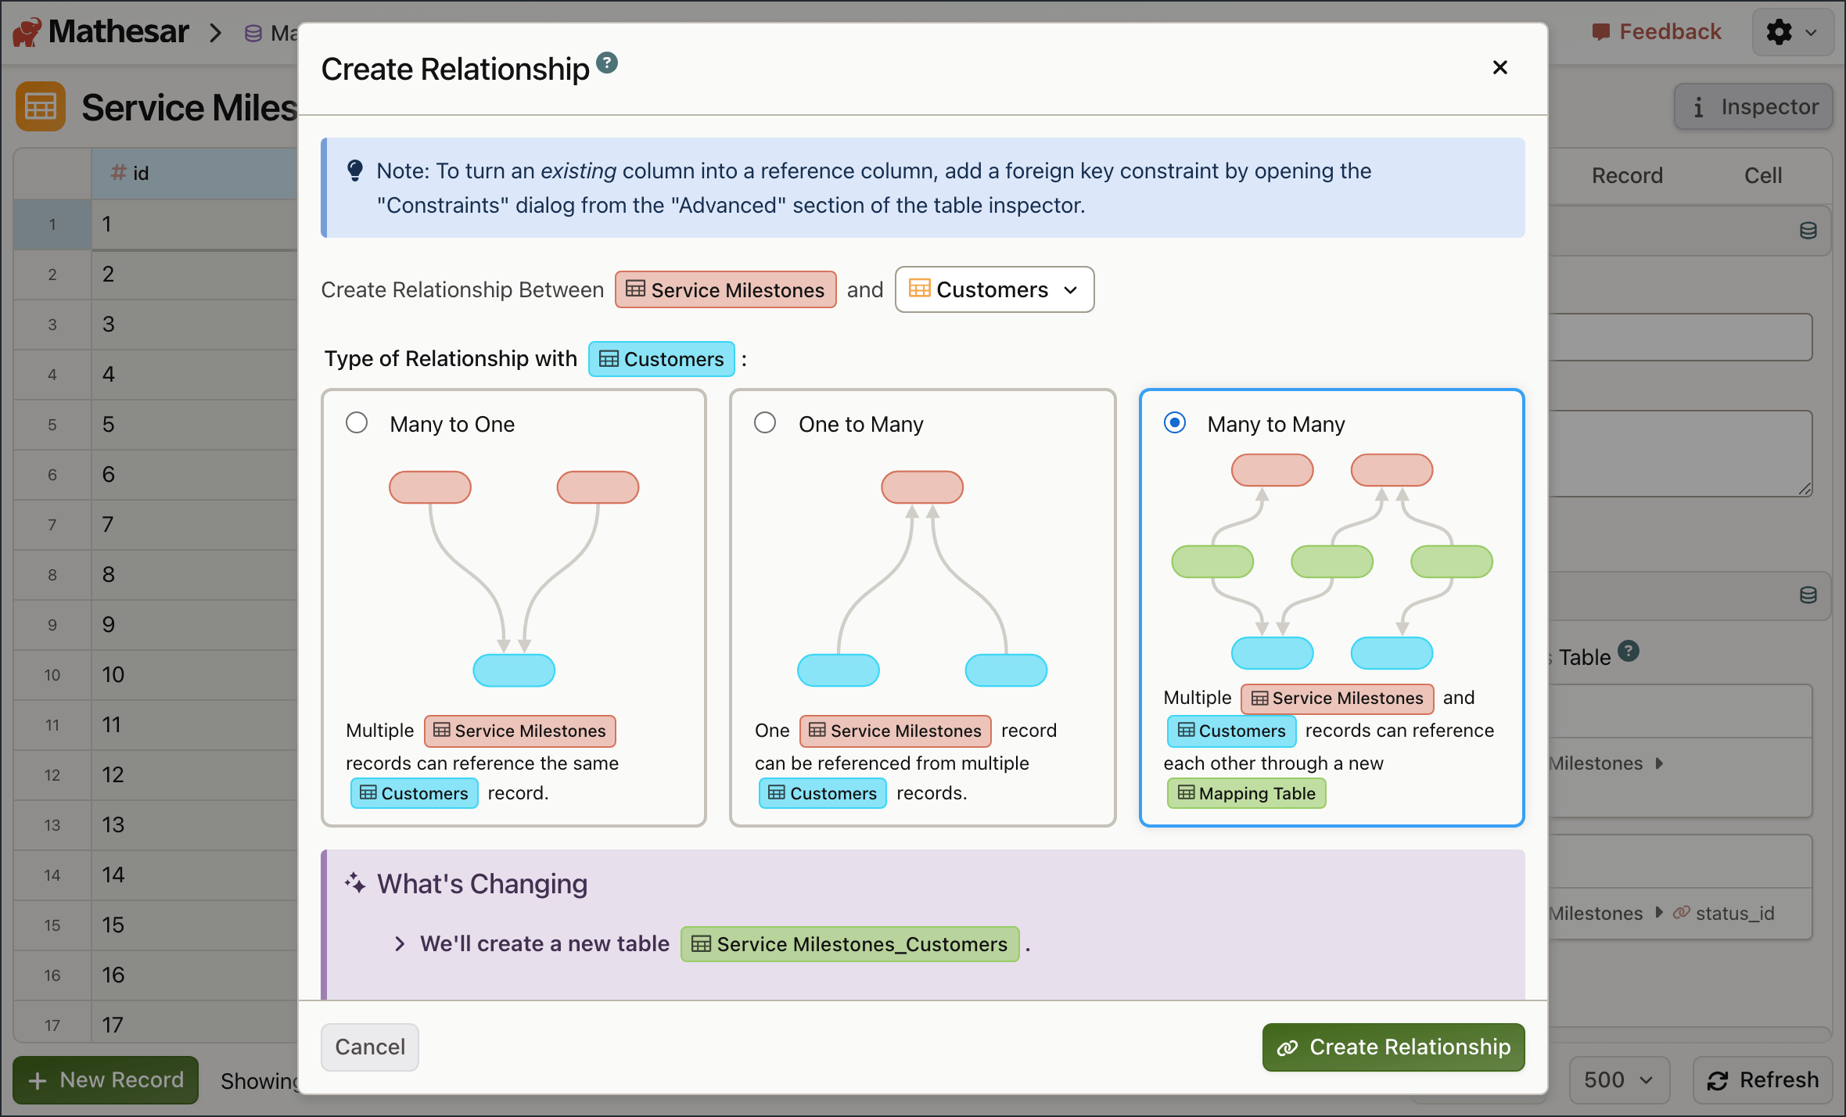
Task: Click the name input field in inspector
Action: click(x=1680, y=337)
